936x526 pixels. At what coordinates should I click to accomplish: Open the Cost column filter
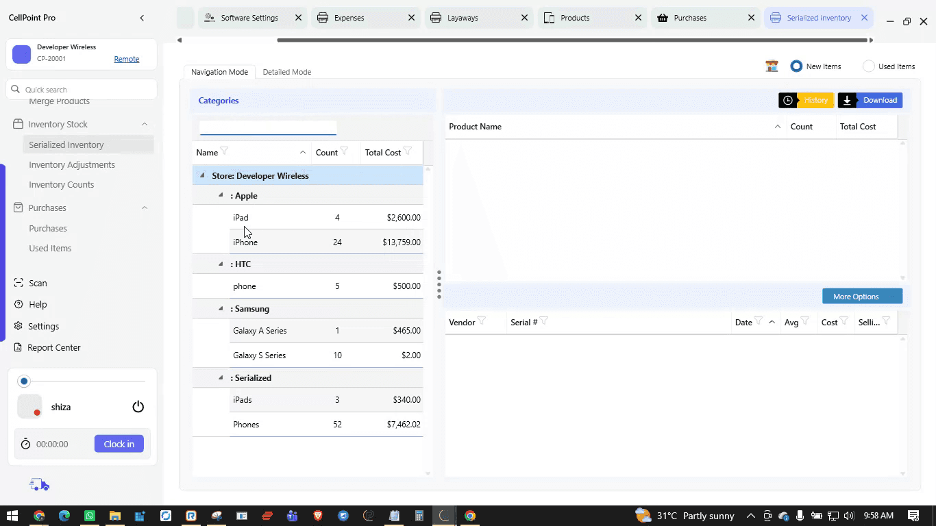pyautogui.click(x=844, y=321)
